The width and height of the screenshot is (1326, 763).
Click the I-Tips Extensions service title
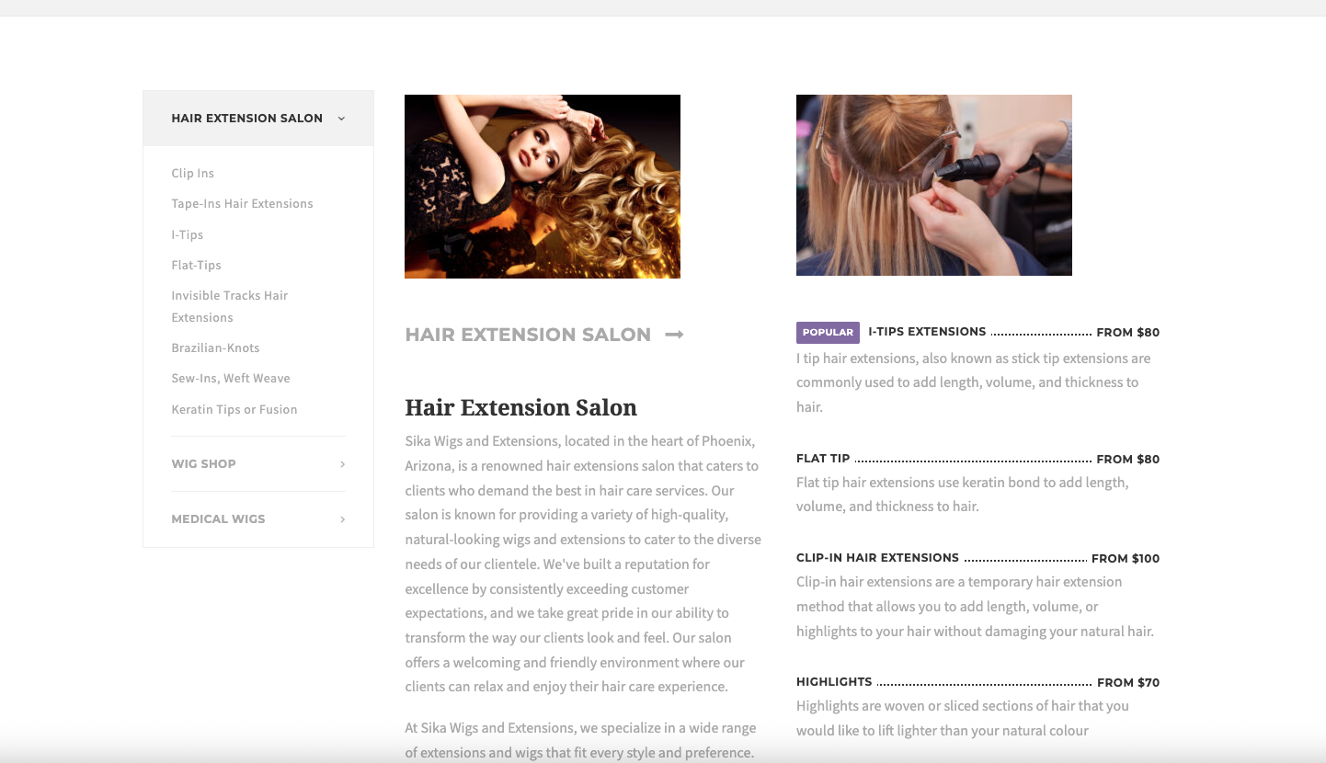point(927,332)
